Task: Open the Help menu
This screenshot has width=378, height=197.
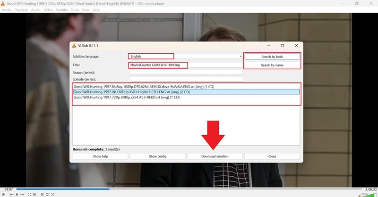Action: click(96, 10)
